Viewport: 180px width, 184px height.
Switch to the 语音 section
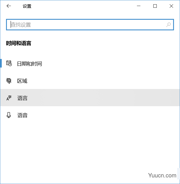[x=22, y=115]
